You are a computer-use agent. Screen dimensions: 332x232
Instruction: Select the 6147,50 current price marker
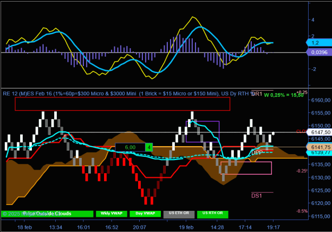(x=319, y=132)
